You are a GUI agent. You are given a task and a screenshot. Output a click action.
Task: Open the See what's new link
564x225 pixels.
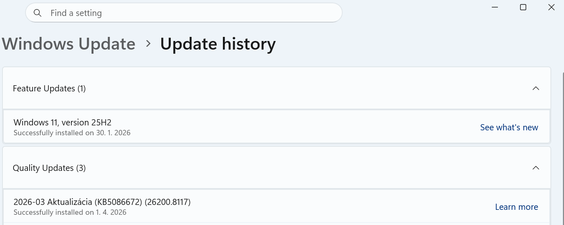click(509, 127)
